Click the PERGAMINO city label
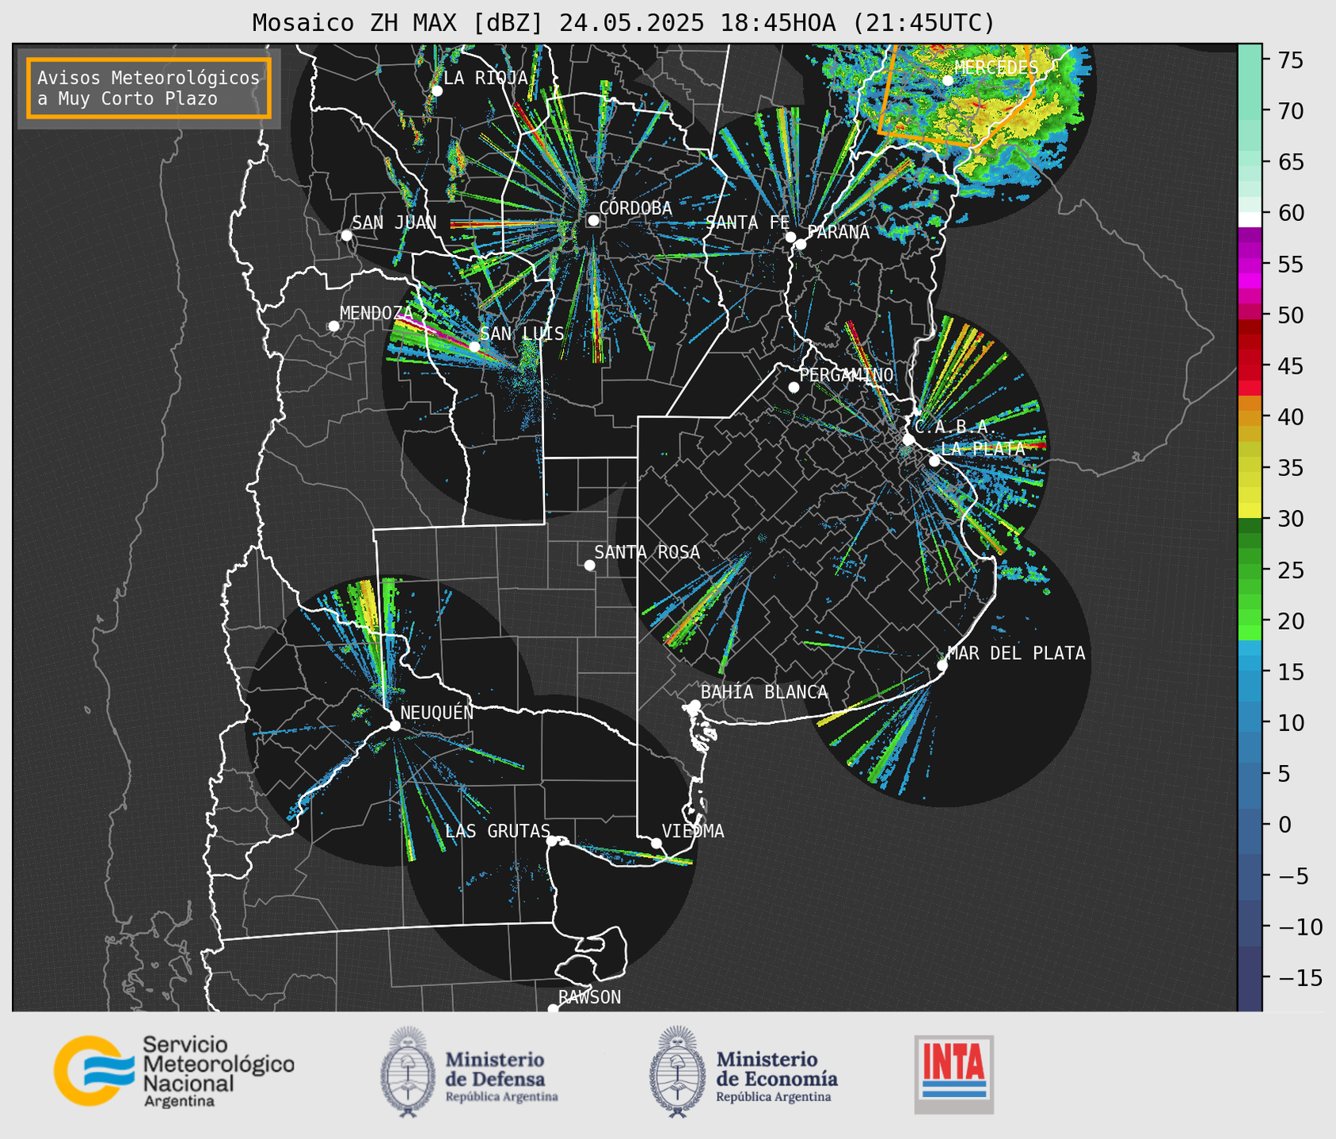1336x1139 pixels. click(x=846, y=375)
